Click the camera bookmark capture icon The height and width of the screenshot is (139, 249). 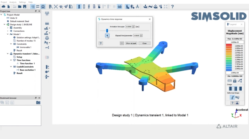[38, 103]
